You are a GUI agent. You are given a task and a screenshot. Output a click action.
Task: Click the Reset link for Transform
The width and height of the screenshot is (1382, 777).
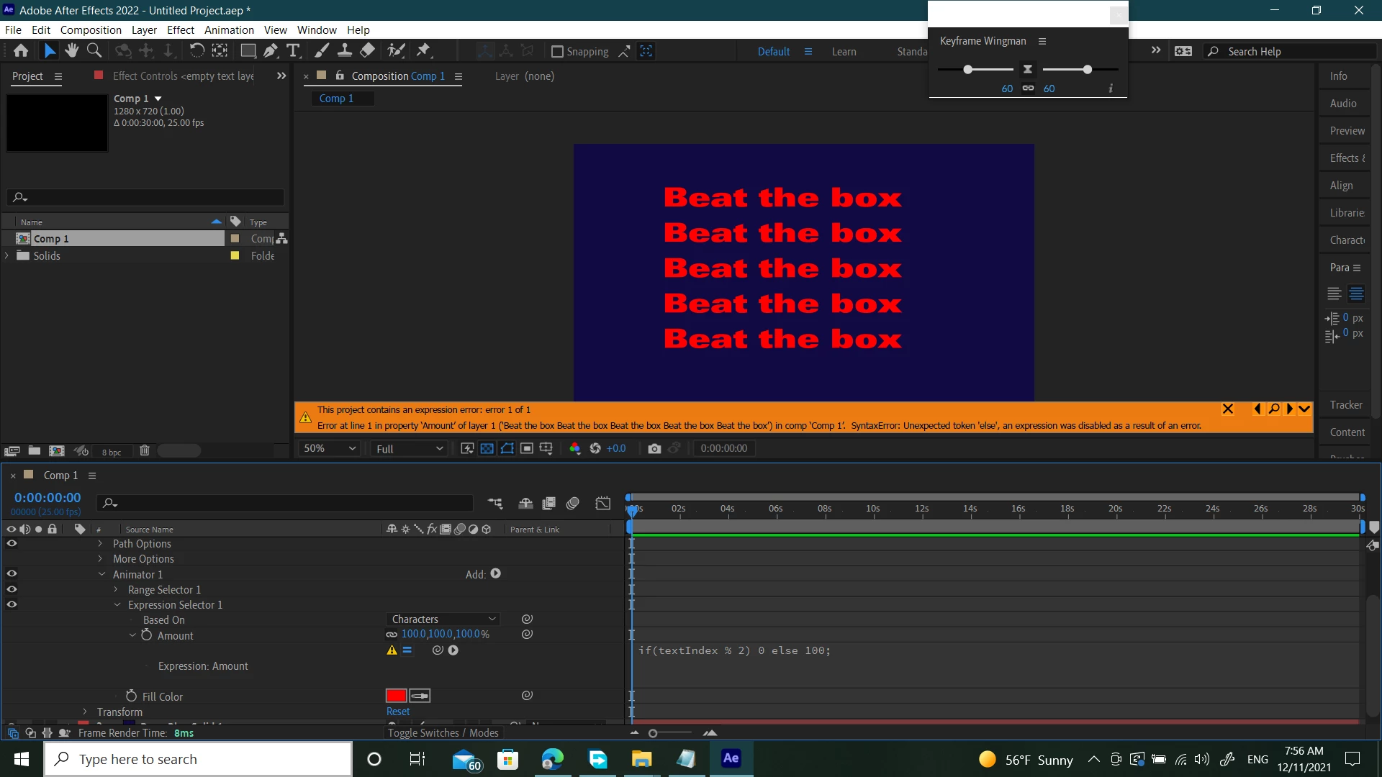397,712
